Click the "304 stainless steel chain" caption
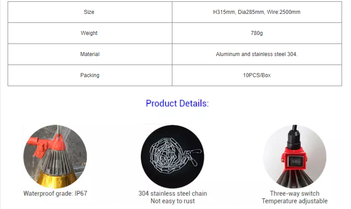The image size is (351, 209). pyautogui.click(x=173, y=194)
